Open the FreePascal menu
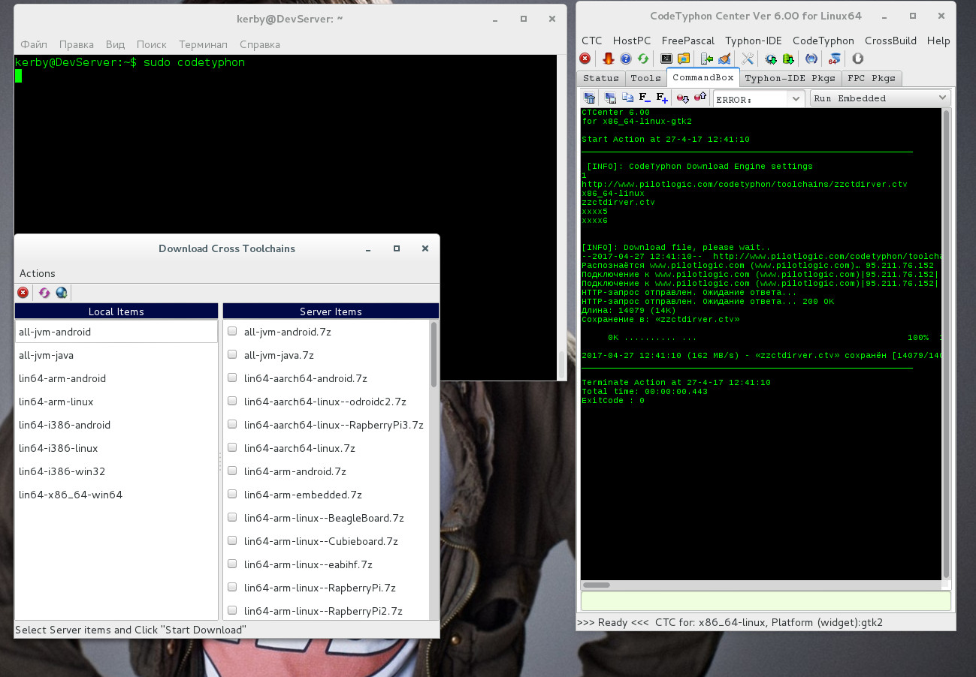 (x=688, y=41)
